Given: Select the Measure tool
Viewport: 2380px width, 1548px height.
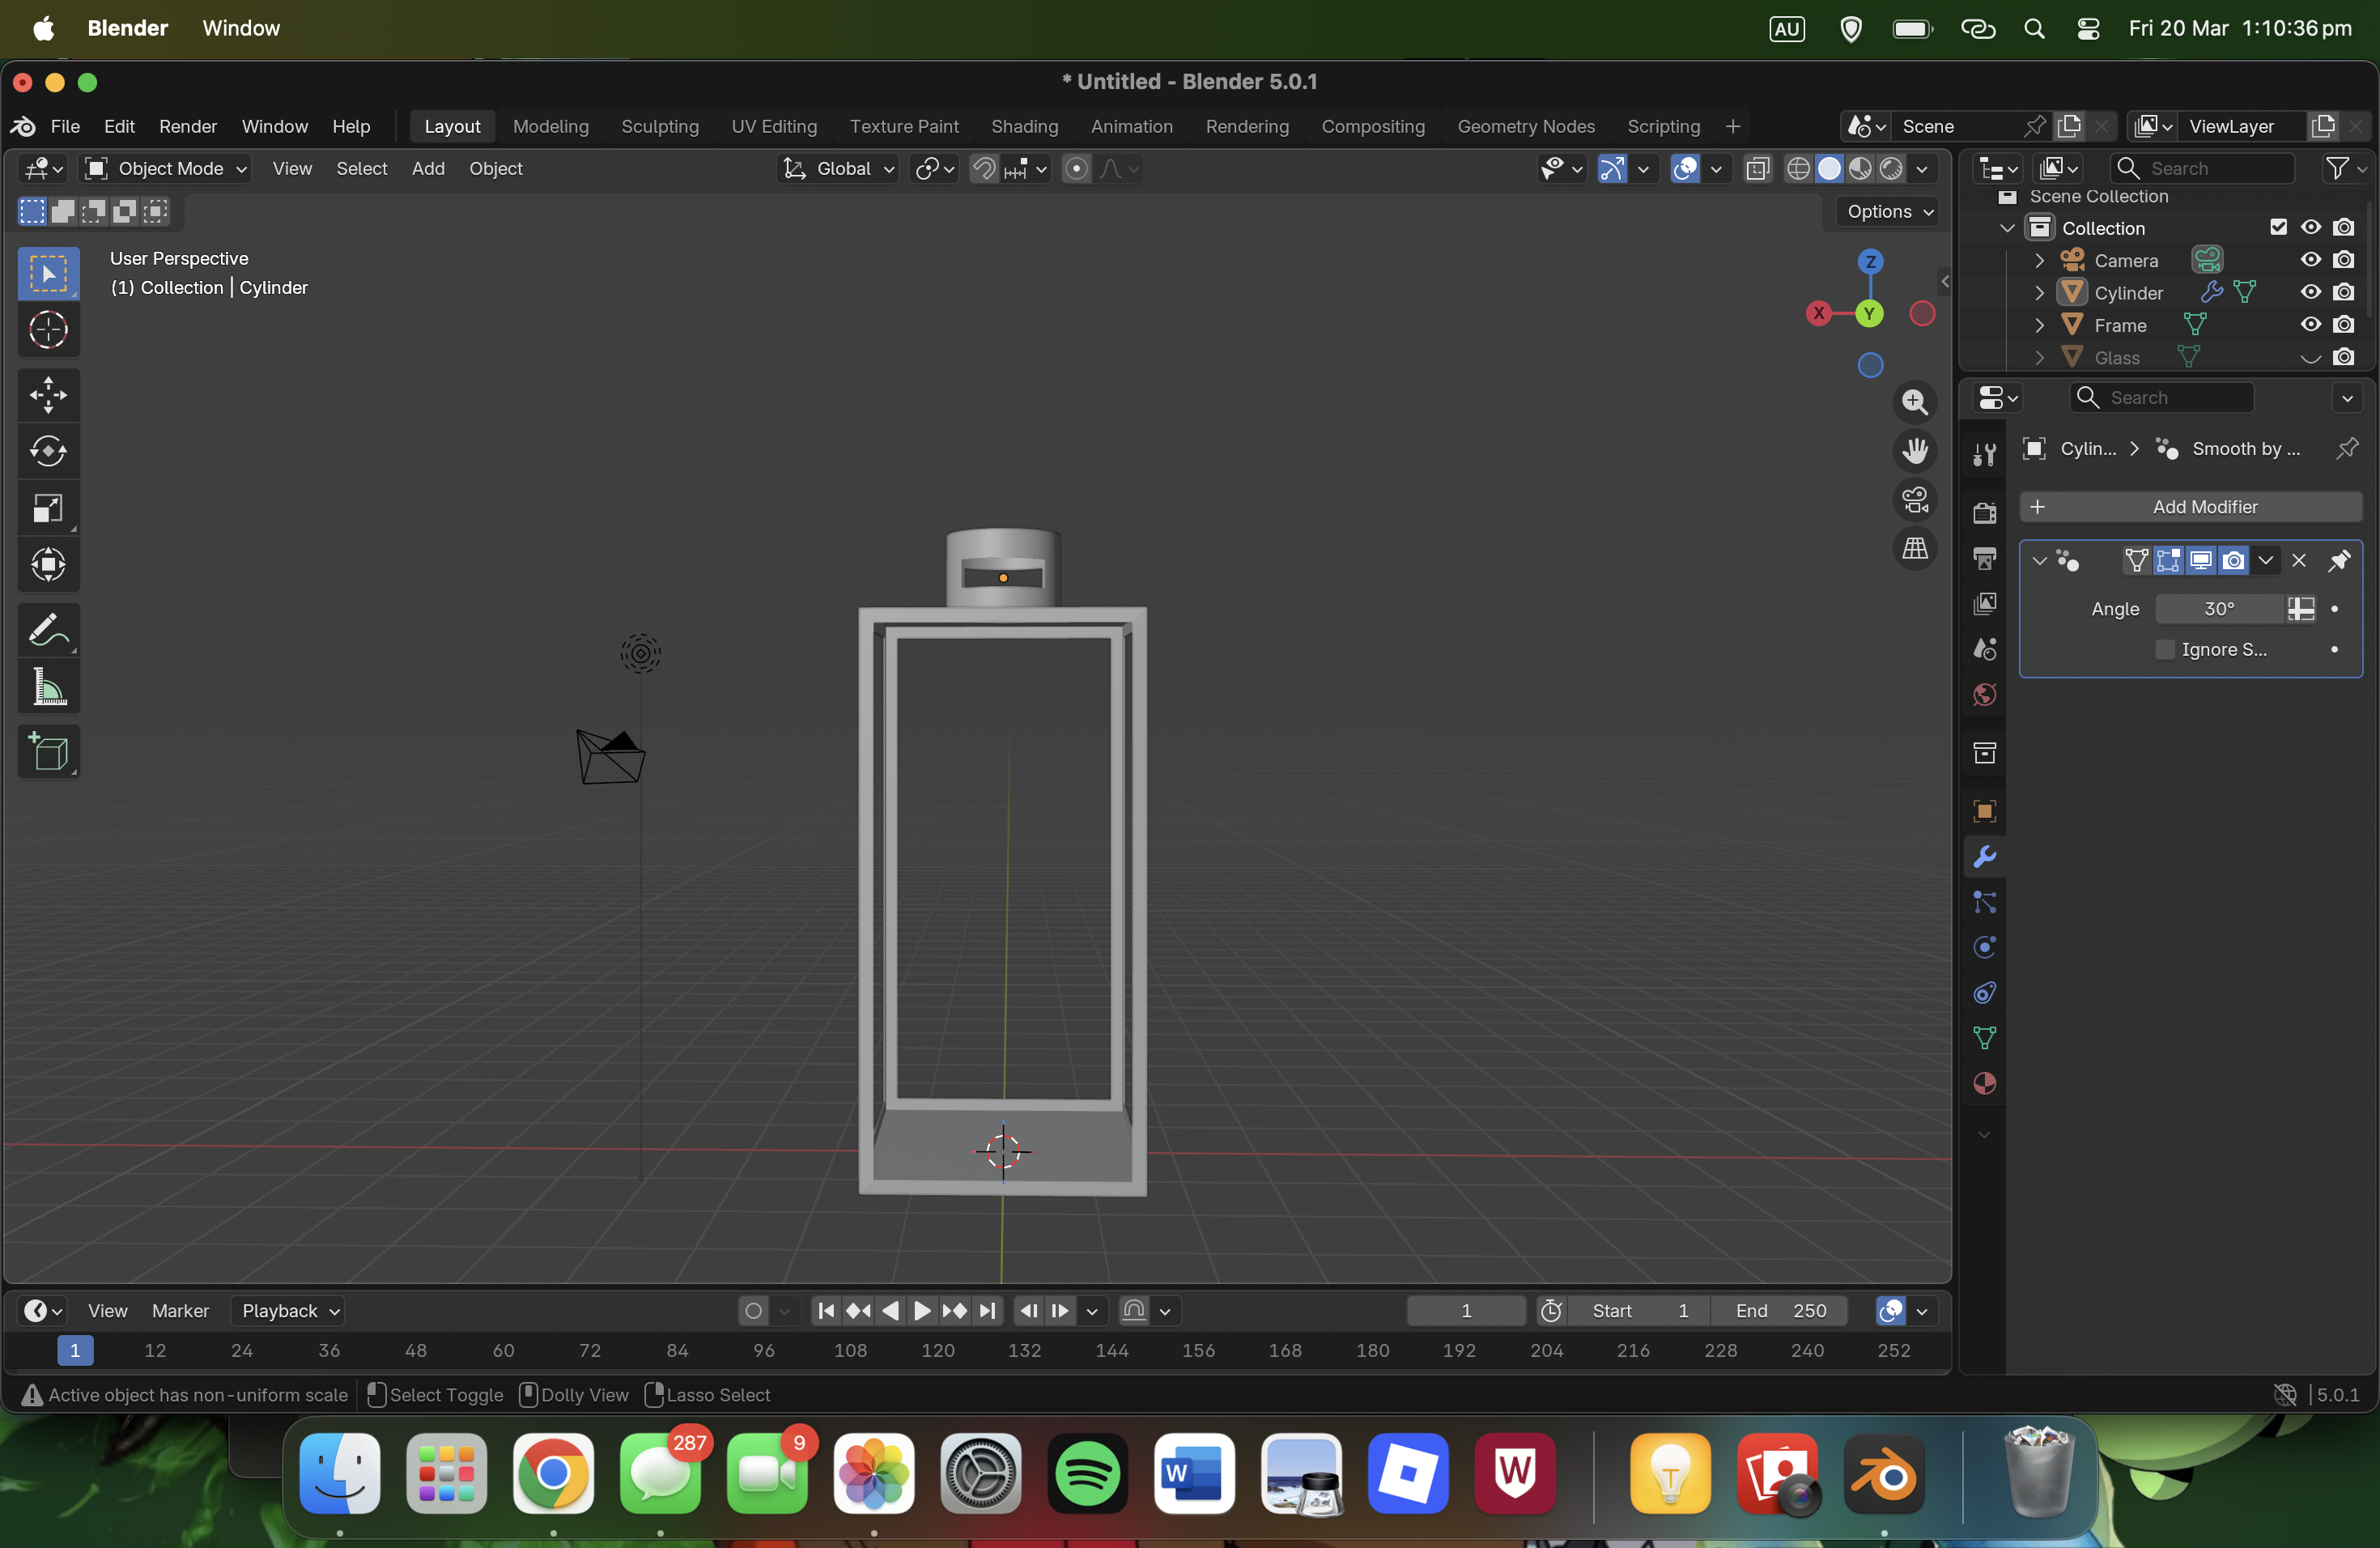Looking at the screenshot, I should (48, 688).
